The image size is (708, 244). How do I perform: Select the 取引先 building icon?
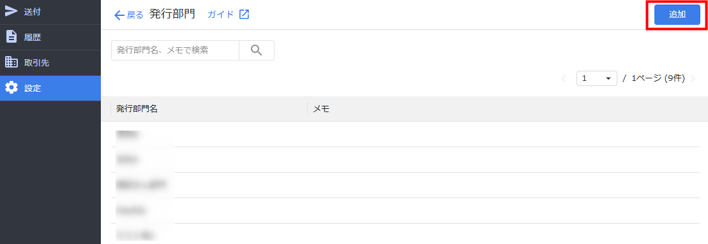pyautogui.click(x=11, y=62)
